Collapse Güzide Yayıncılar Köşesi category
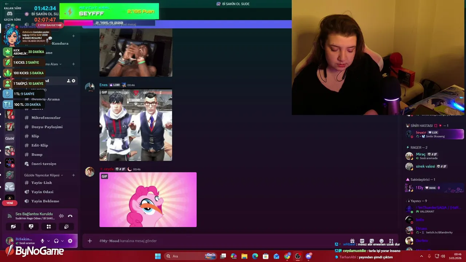The image size is (466, 262). click(x=43, y=175)
